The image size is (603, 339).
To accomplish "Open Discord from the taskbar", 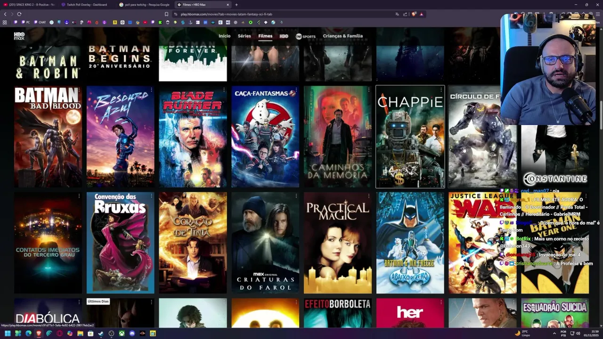I will [x=132, y=333].
